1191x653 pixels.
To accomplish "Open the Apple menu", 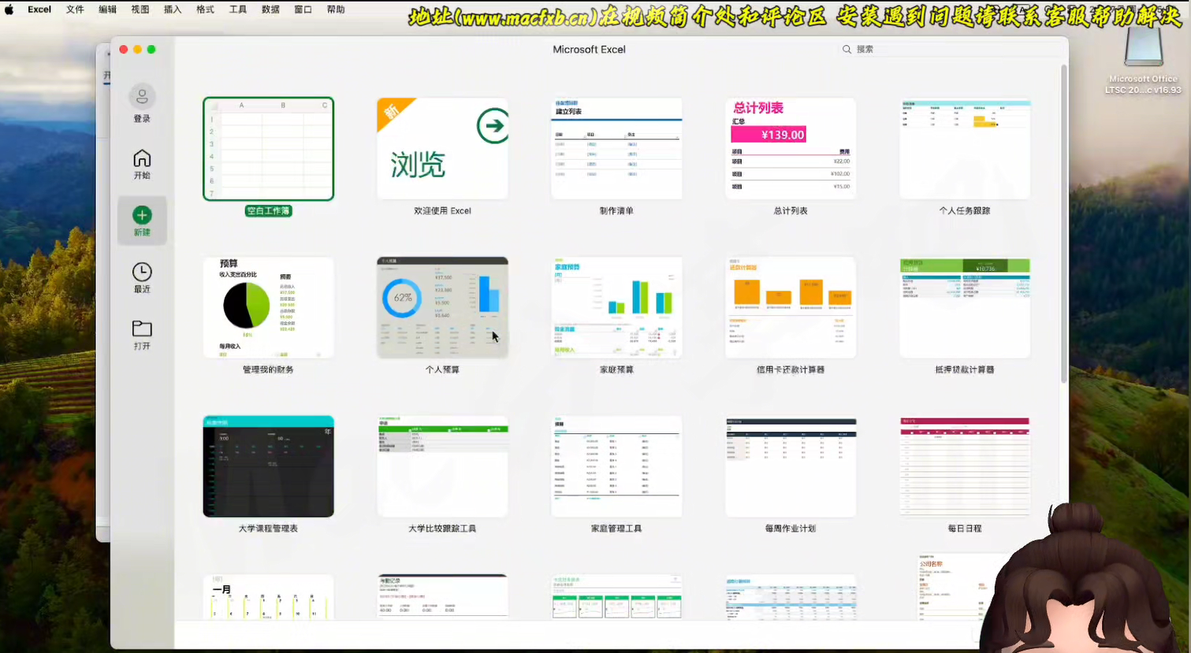I will pos(9,9).
